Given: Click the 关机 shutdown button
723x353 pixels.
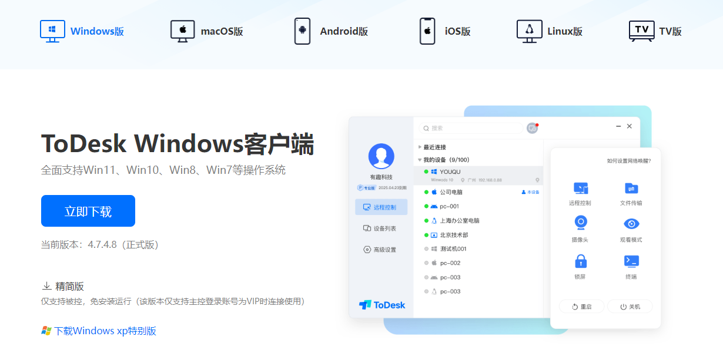Looking at the screenshot, I should pyautogui.click(x=630, y=307).
